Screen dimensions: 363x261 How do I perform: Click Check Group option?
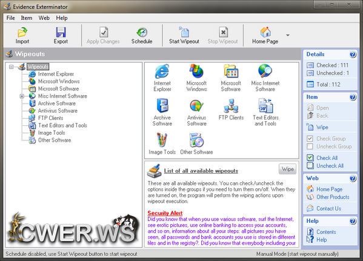click(x=326, y=139)
